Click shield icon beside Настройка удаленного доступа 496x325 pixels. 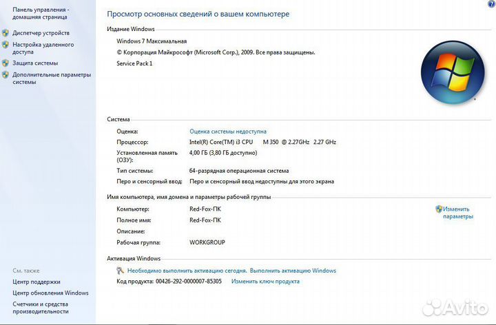click(6, 45)
